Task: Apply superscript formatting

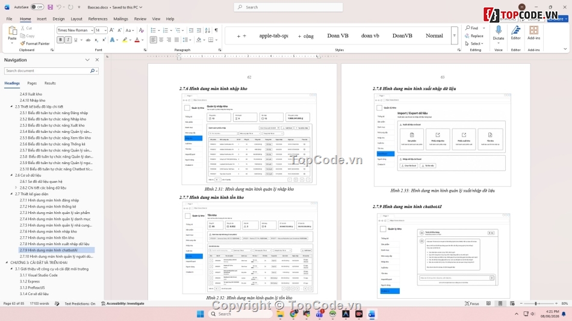Action: click(104, 40)
